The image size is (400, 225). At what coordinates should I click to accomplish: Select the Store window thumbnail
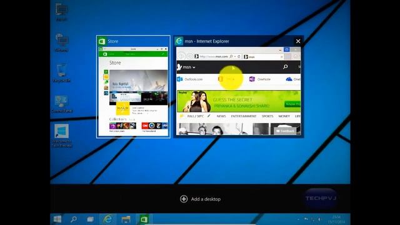133,87
